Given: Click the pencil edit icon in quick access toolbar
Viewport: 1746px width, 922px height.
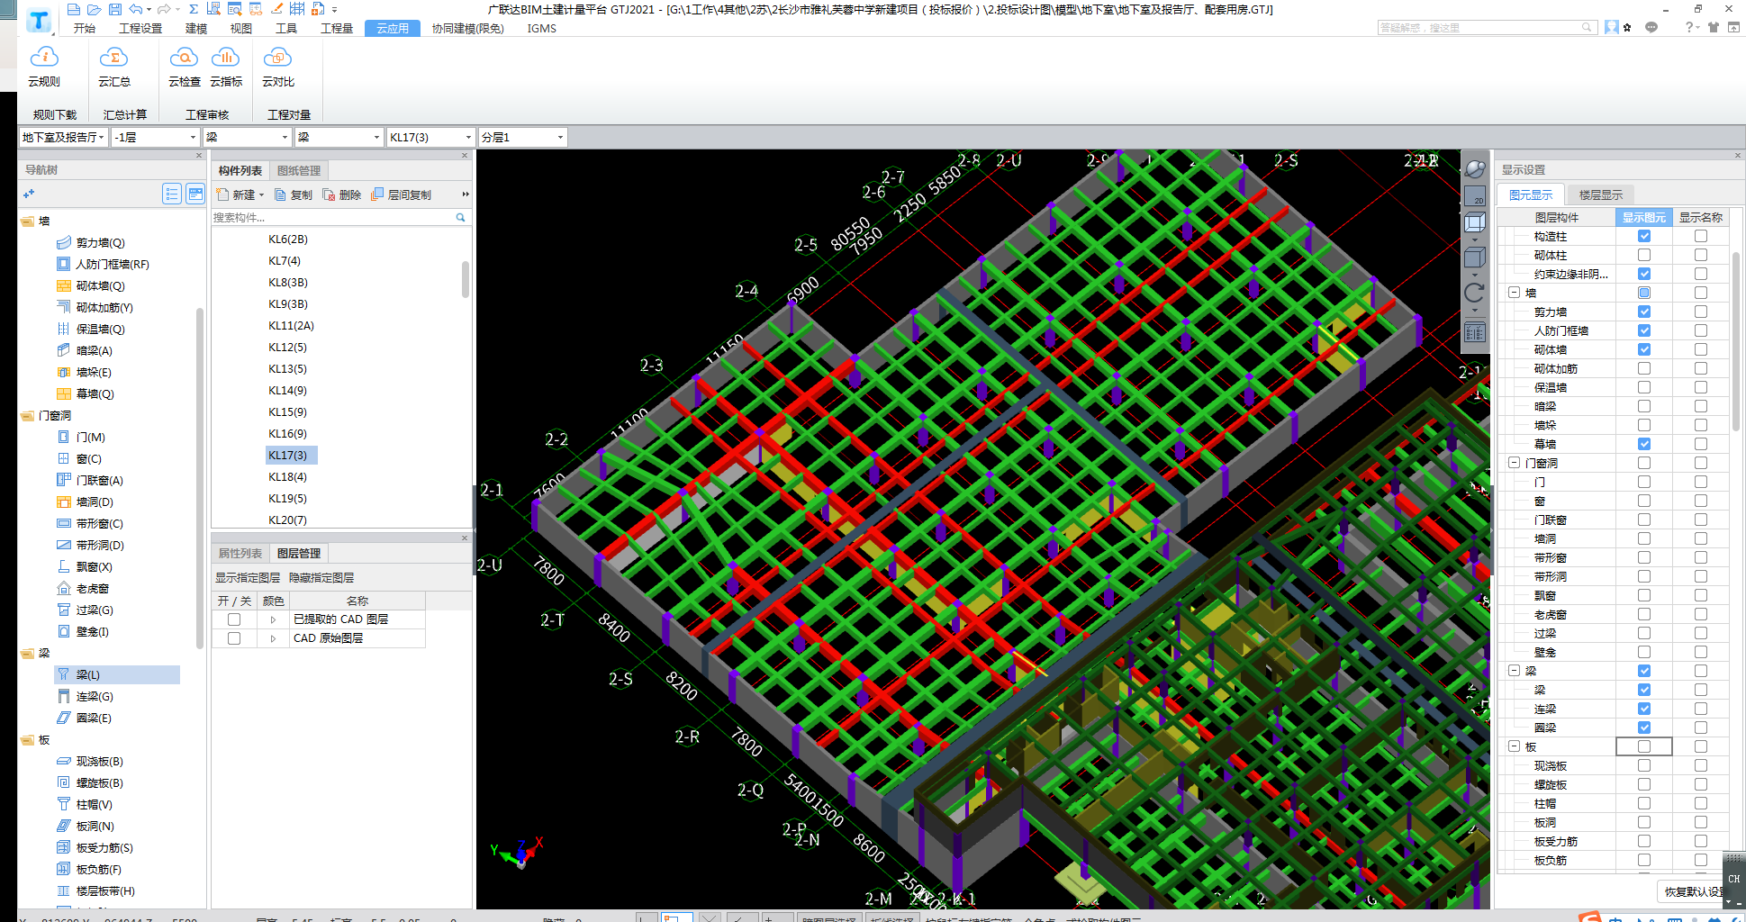Looking at the screenshot, I should [x=276, y=9].
